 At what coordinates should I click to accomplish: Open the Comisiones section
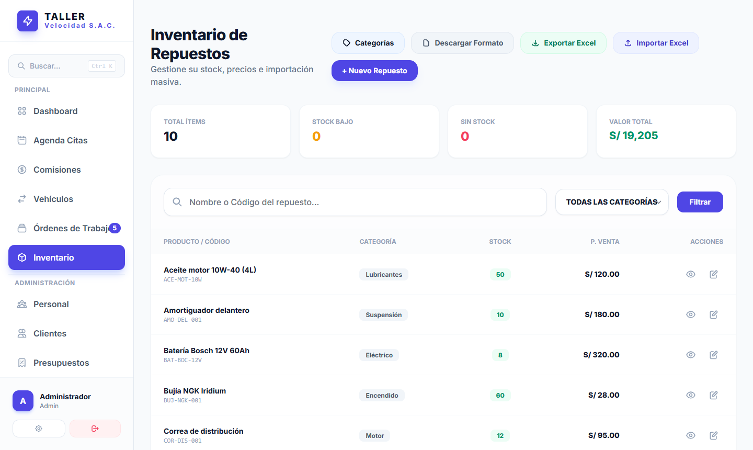click(66, 170)
